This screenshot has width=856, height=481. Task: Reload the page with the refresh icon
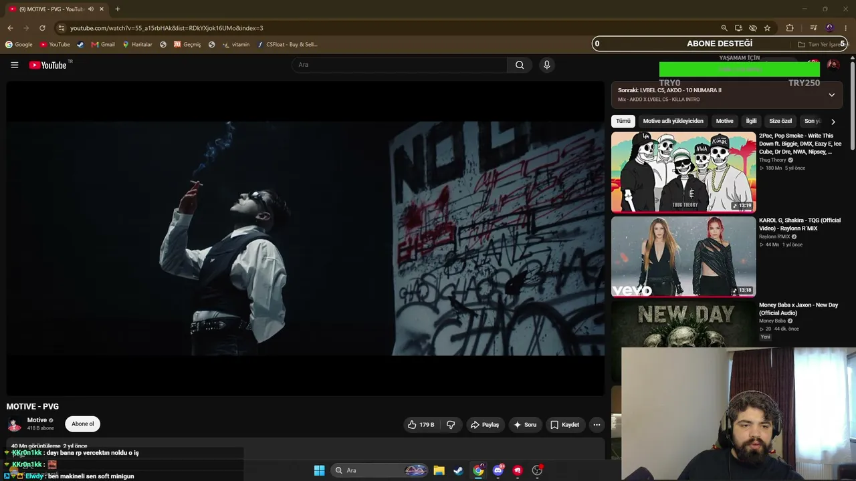click(42, 28)
